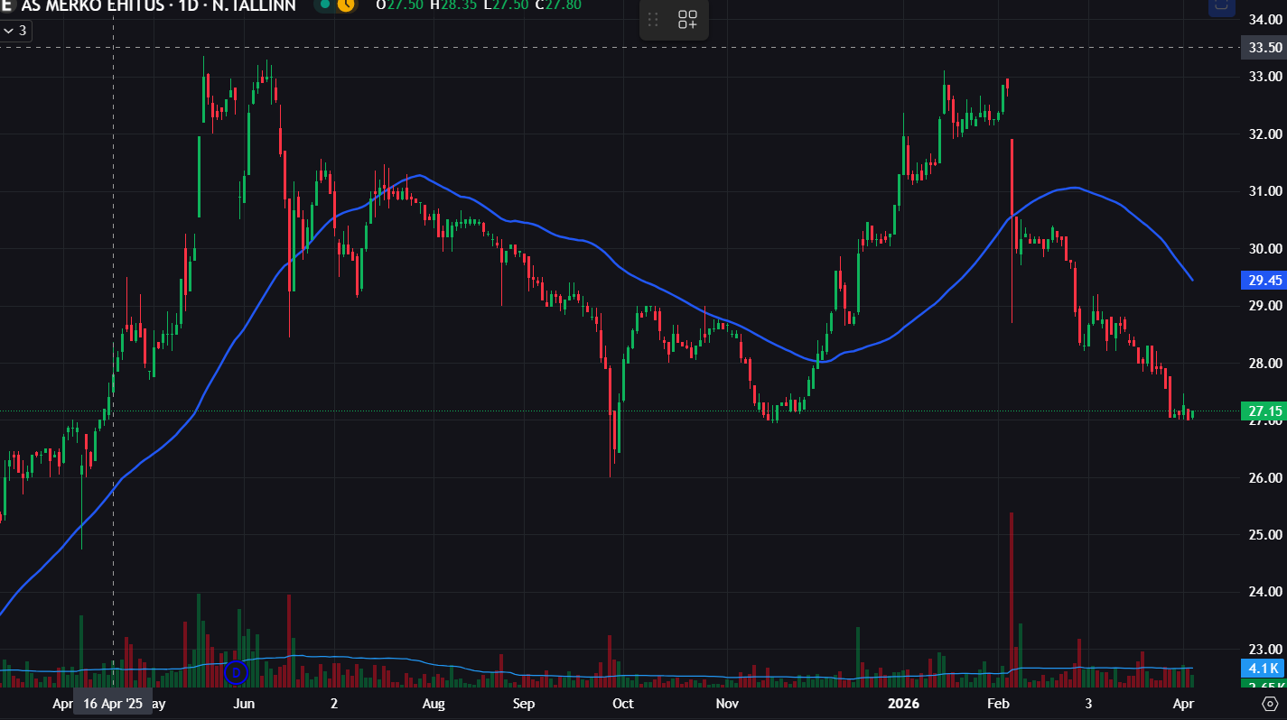Open the add-widget layout icon in floating toolbar
This screenshot has width=1287, height=720.
[688, 19]
